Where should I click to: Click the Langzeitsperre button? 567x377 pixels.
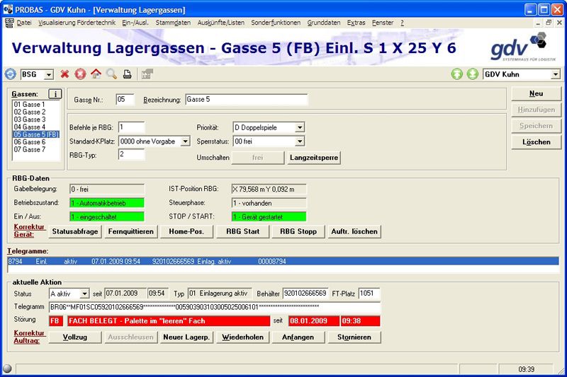[x=314, y=158]
